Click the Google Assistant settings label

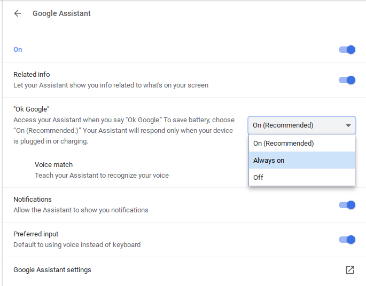coord(52,270)
